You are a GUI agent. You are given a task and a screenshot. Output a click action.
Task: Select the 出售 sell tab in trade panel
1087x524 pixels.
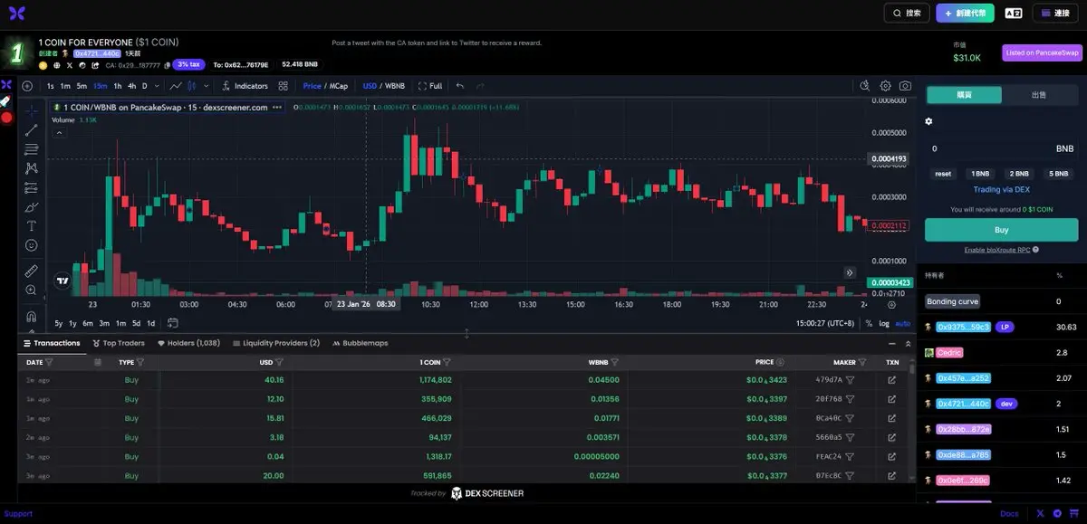(1039, 95)
